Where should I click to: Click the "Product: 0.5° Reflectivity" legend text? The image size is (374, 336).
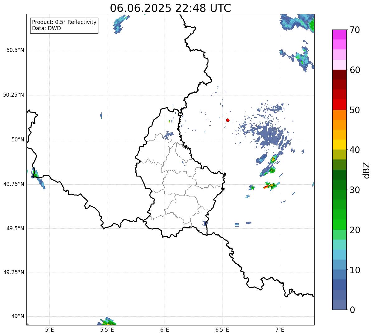[x=64, y=22]
